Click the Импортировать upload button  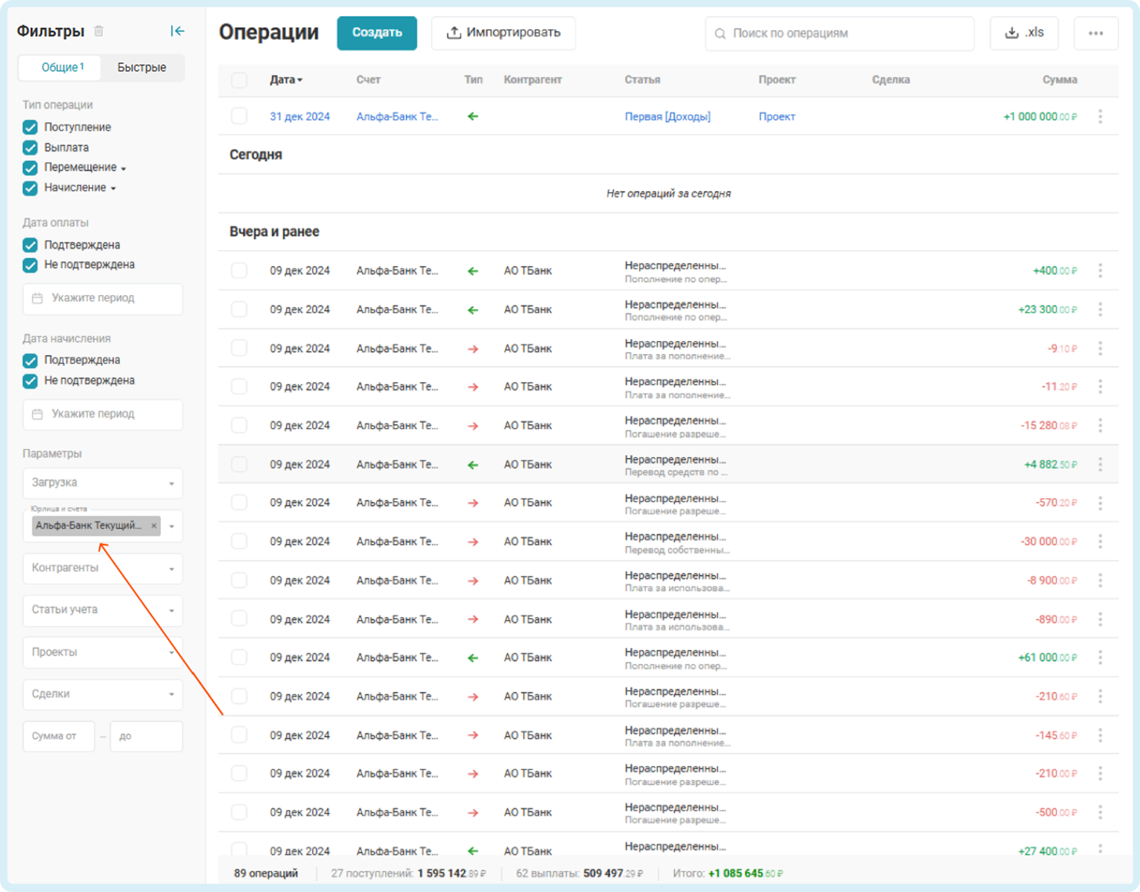503,33
